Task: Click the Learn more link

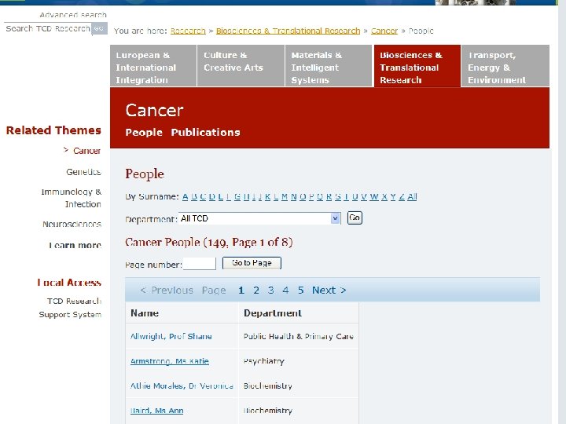Action: click(75, 245)
